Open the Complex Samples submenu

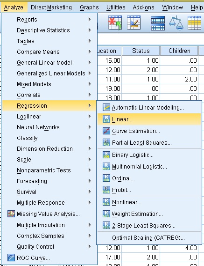tap(49, 236)
